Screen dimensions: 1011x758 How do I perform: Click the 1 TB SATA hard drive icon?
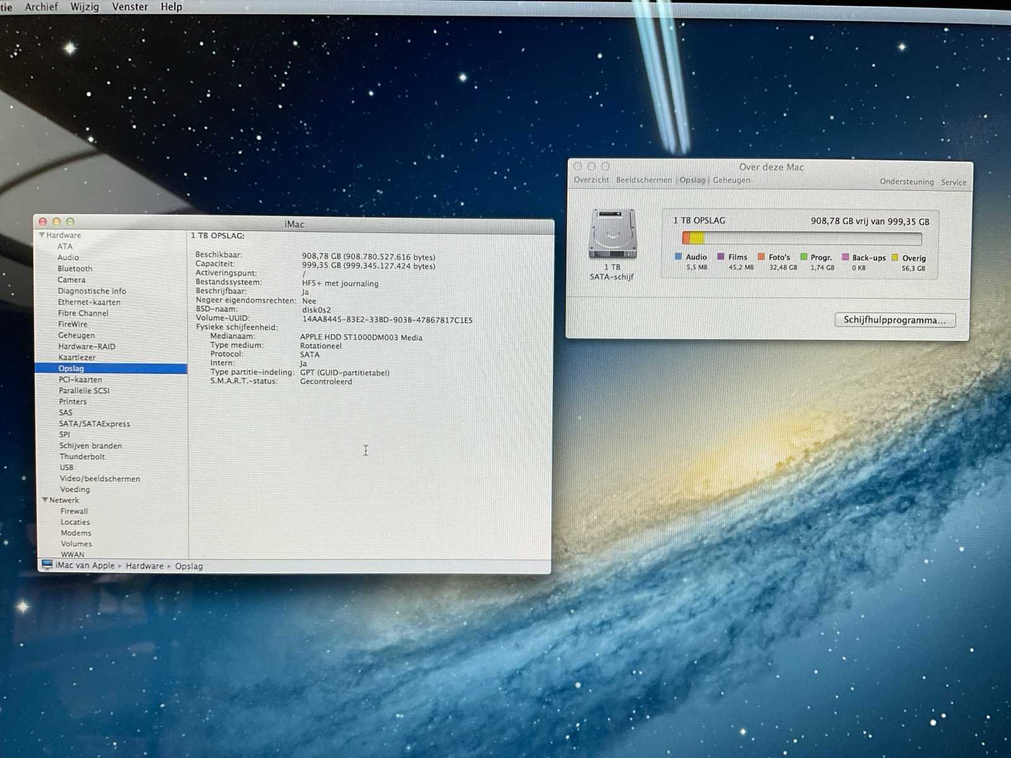[x=612, y=234]
